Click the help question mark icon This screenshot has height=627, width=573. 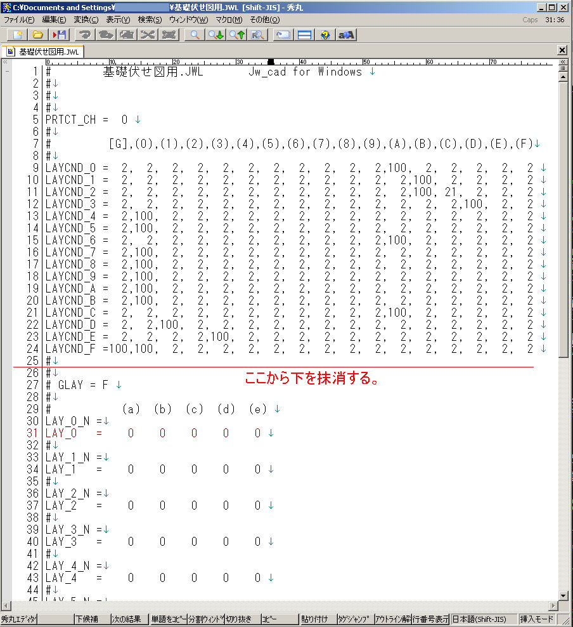tap(325, 34)
